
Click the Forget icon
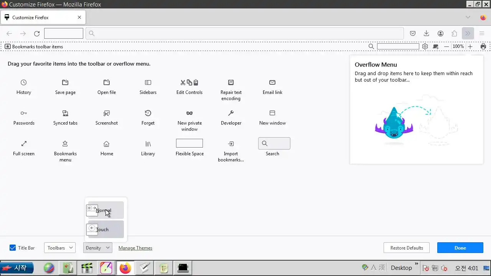[x=148, y=113]
